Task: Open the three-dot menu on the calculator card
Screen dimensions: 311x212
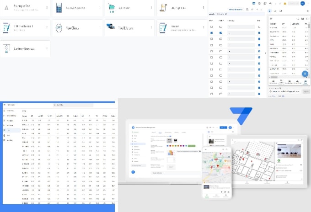Action: click(99, 7)
